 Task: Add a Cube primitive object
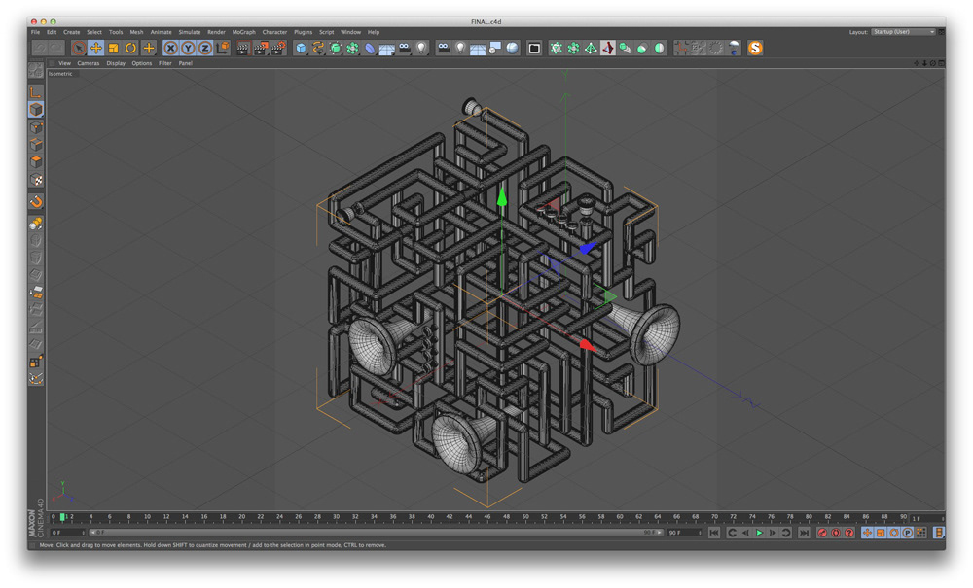click(x=301, y=48)
